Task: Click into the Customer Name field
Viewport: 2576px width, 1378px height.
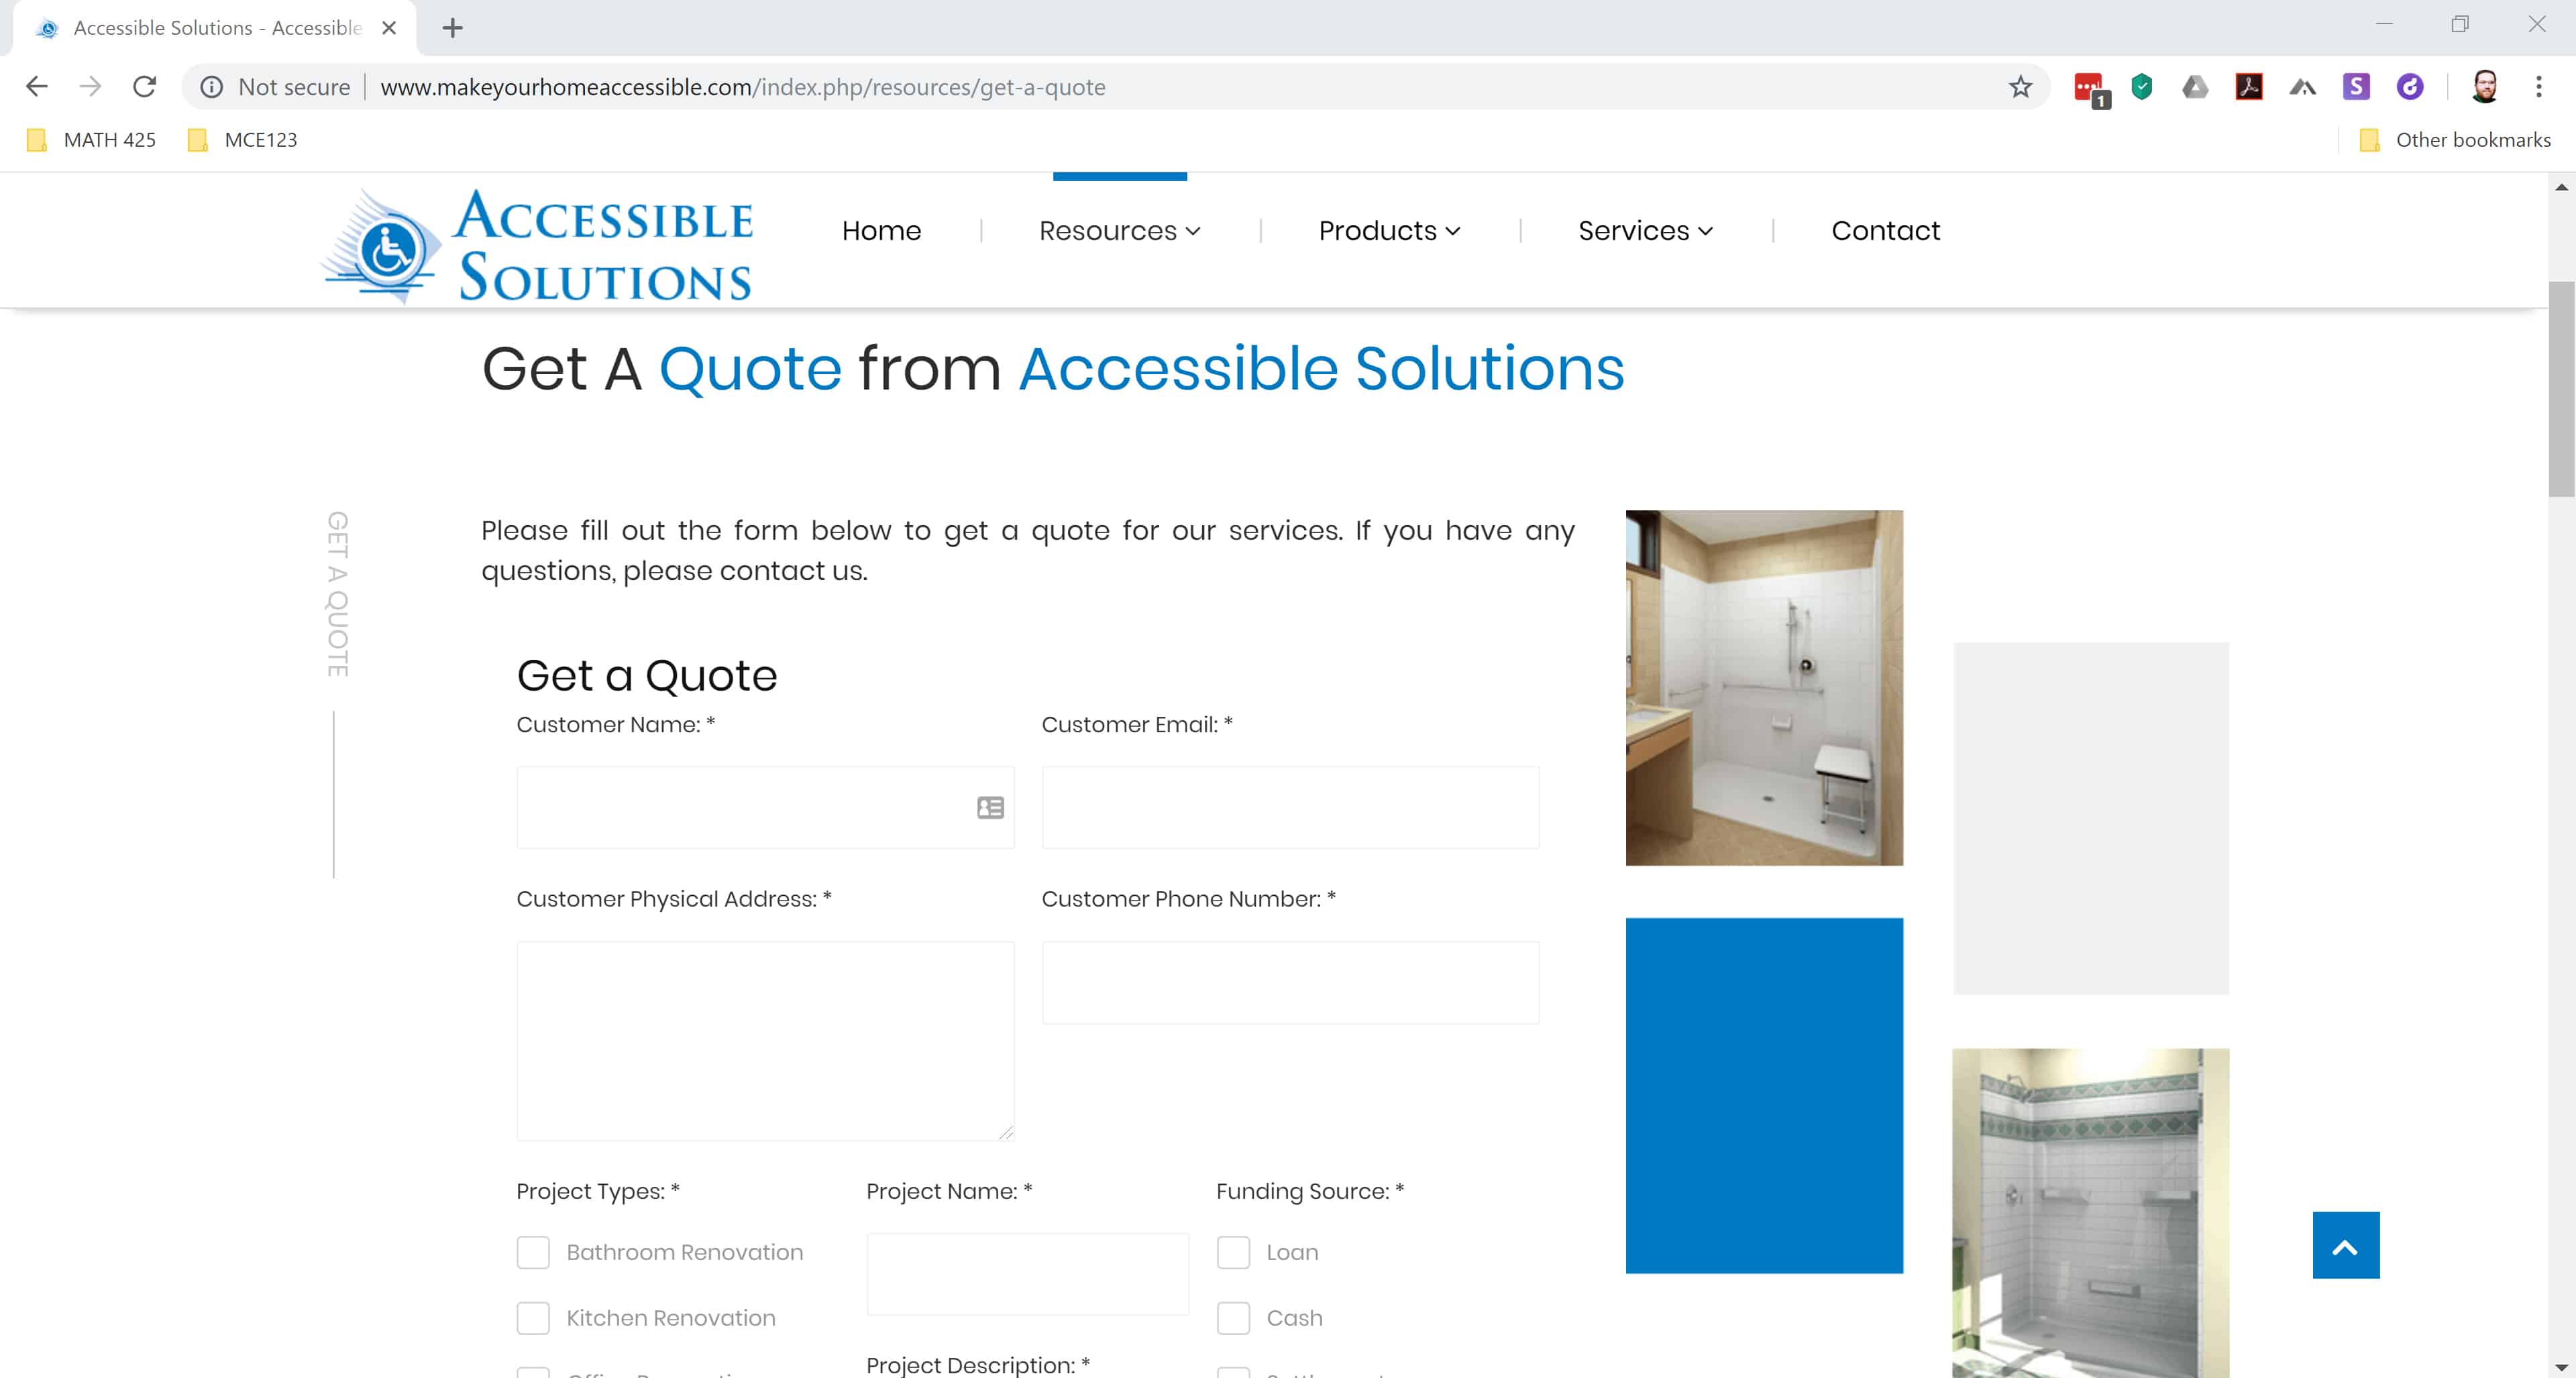Action: click(765, 807)
